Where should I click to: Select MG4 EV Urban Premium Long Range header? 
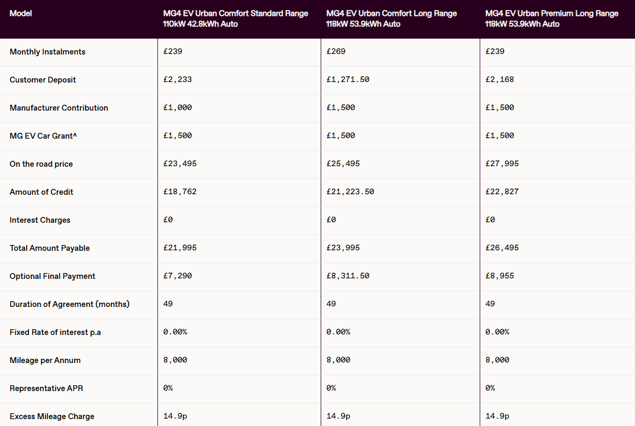pos(552,19)
